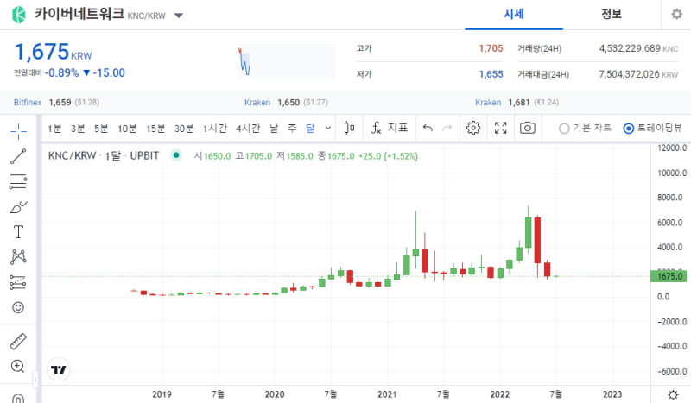Screen dimensions: 691x403
Task: Click the mini price sparkline chart
Action: point(287,61)
